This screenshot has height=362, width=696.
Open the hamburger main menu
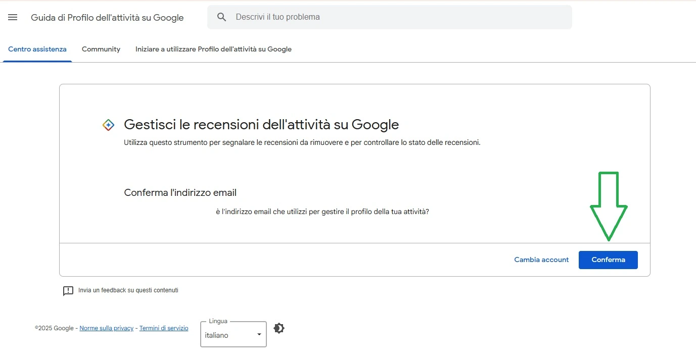(13, 17)
